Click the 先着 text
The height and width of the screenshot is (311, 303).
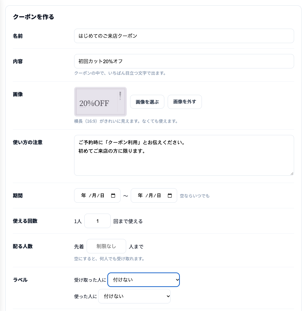click(79, 246)
